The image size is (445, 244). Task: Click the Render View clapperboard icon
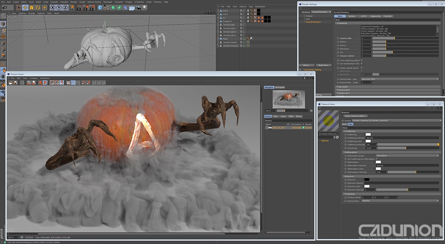(x=79, y=8)
